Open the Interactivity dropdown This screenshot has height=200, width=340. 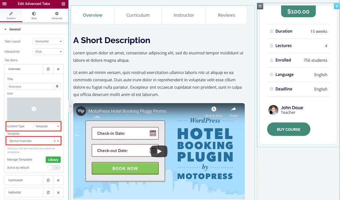(48, 52)
